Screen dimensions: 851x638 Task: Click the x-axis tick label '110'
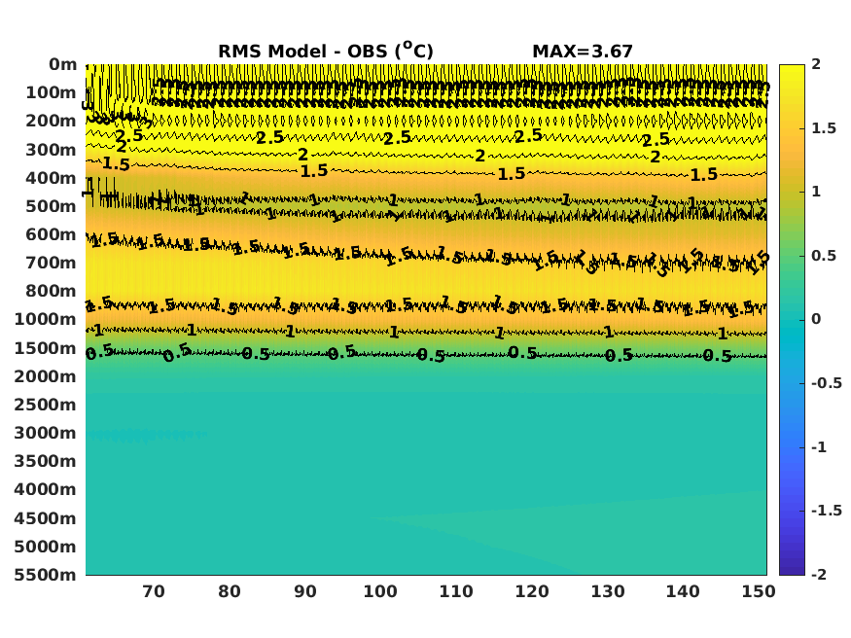point(456,591)
